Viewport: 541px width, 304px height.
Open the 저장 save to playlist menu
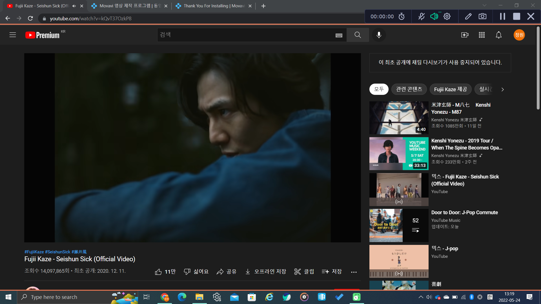[x=332, y=272]
